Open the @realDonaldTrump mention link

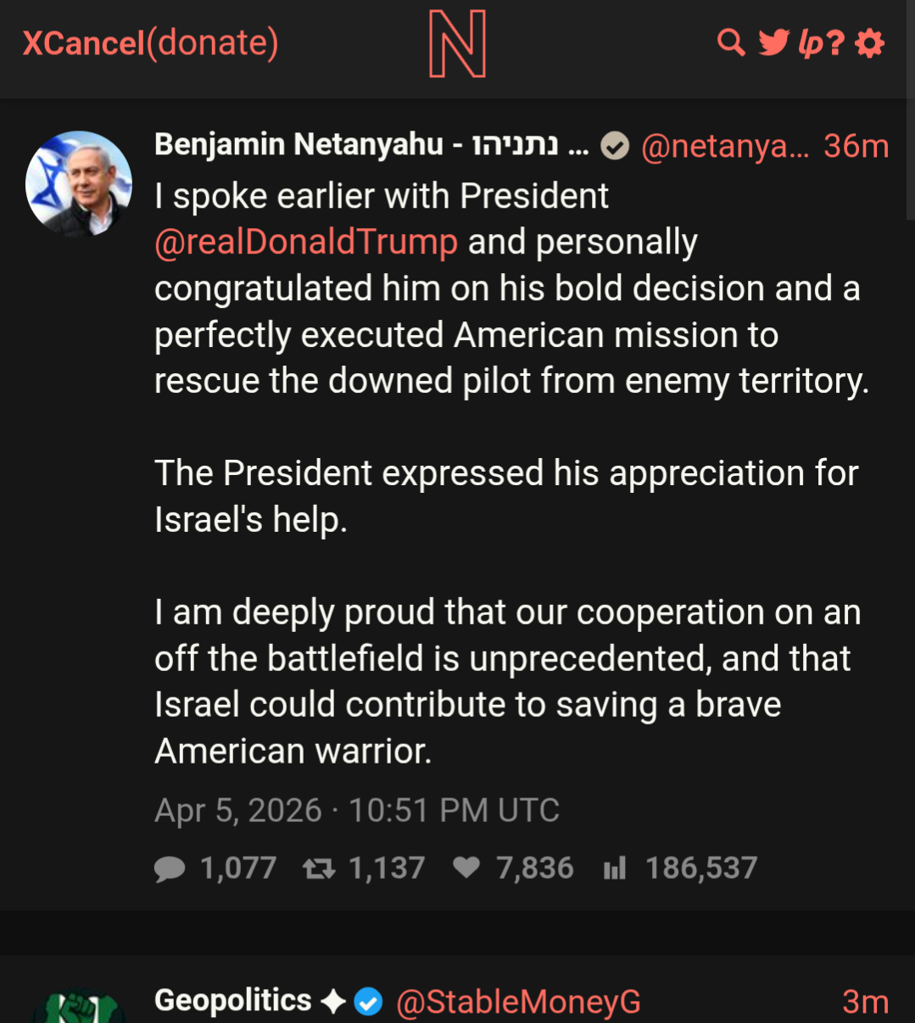(x=306, y=243)
